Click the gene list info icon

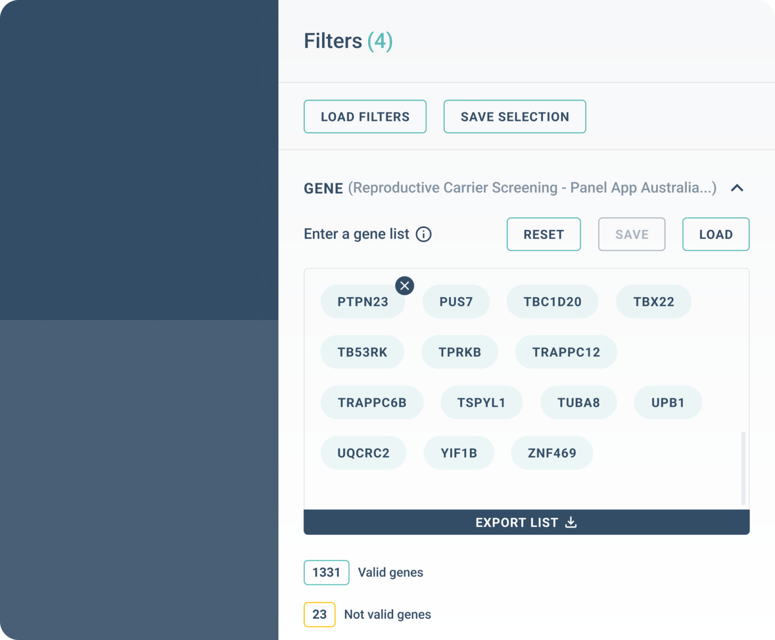[x=423, y=234]
